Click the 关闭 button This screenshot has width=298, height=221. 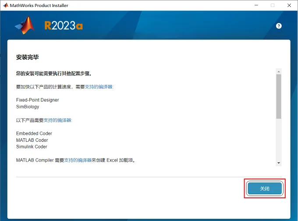[265, 189]
